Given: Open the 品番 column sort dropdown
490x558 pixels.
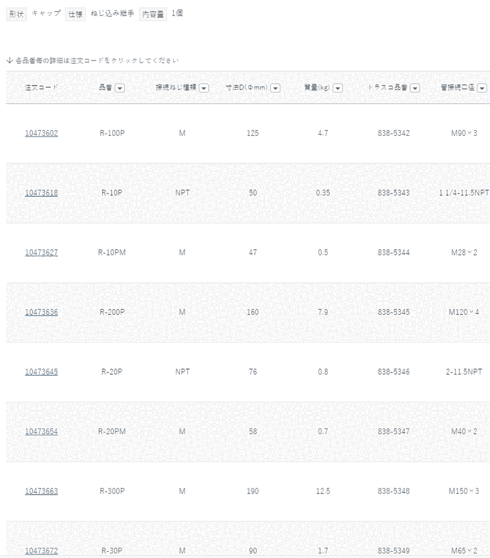Looking at the screenshot, I should click(120, 88).
